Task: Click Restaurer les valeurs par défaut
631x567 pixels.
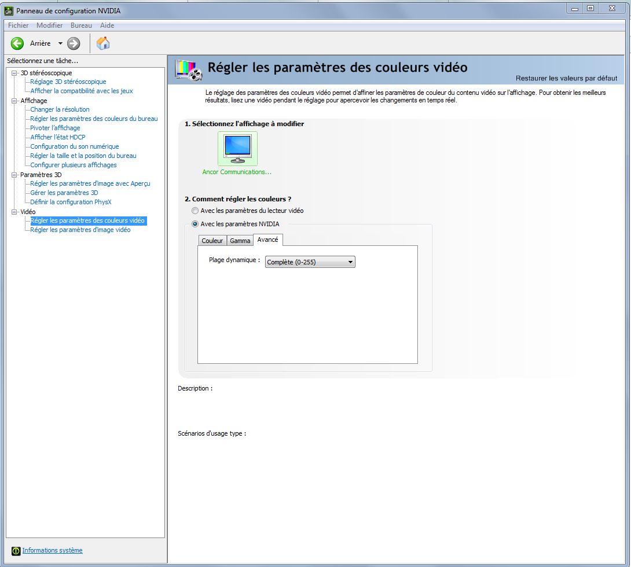Action: click(566, 79)
